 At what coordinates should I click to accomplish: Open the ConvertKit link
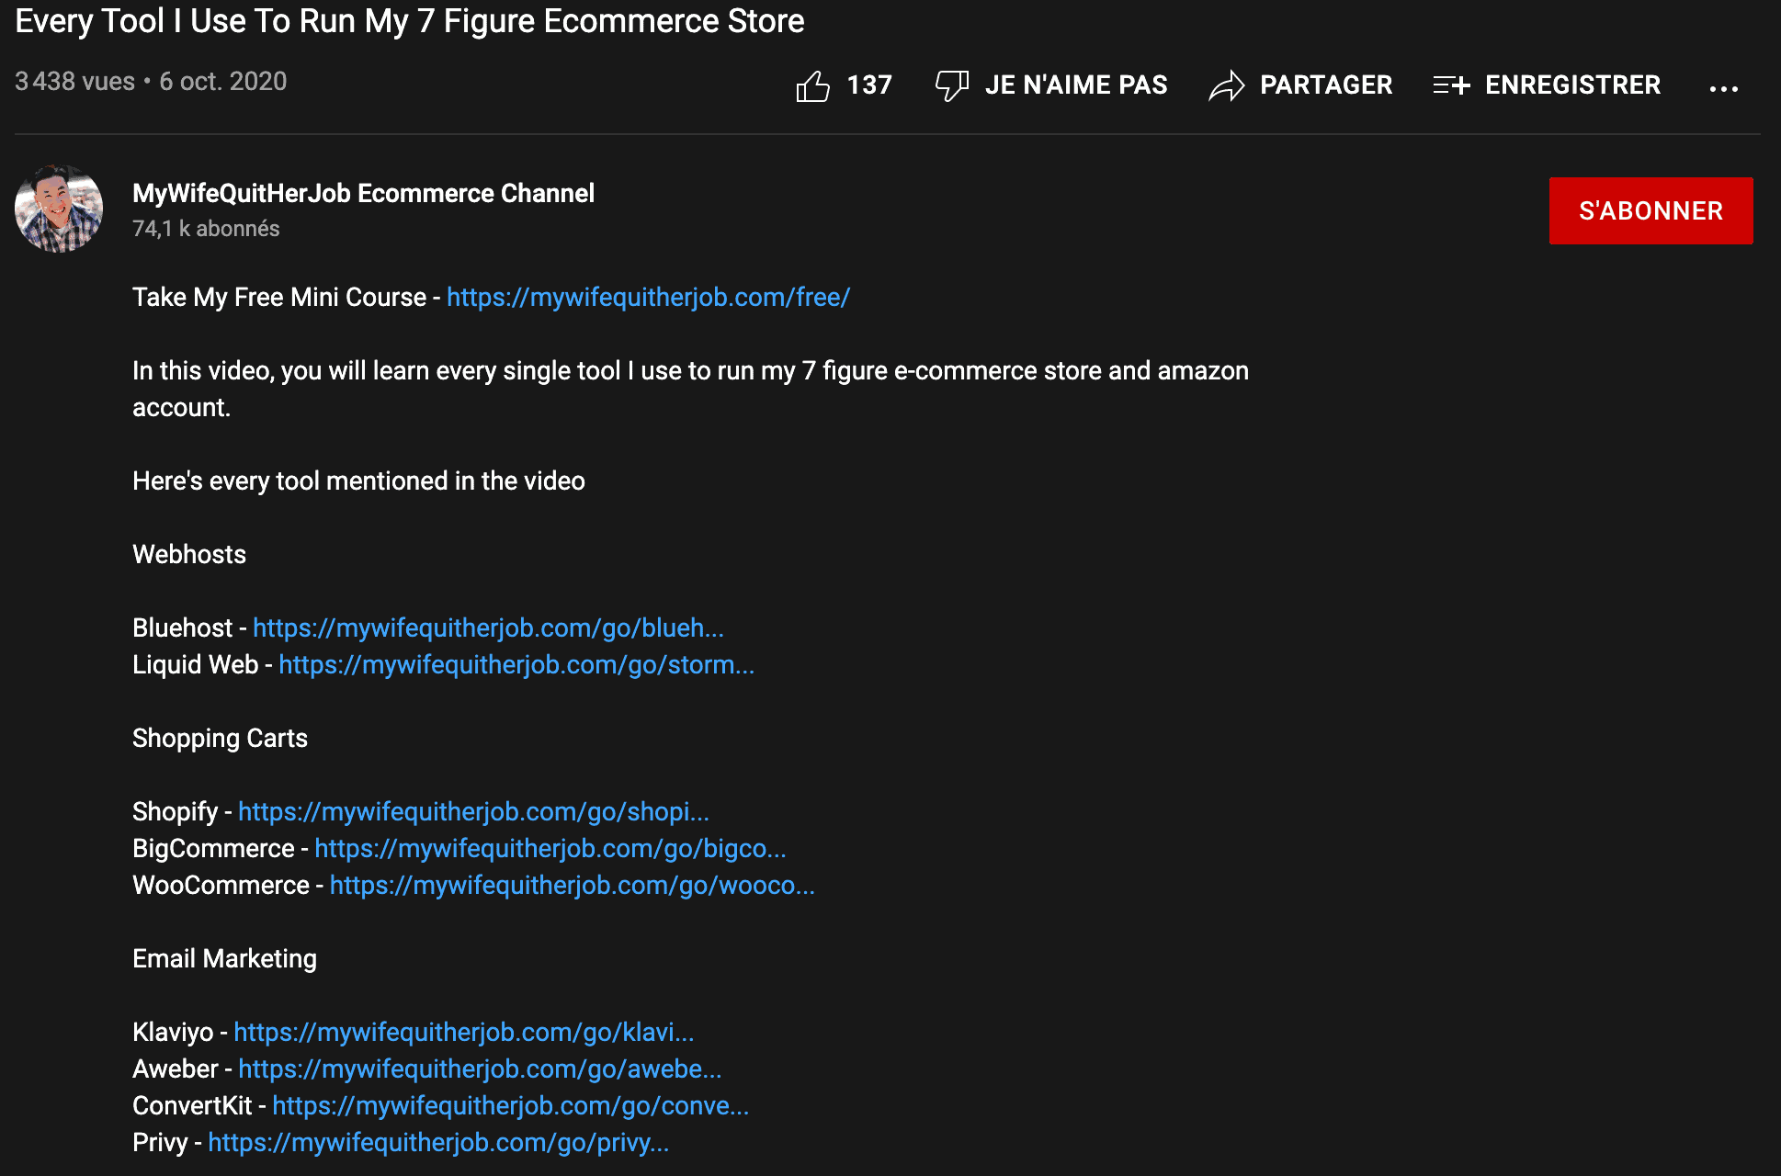coord(510,1105)
